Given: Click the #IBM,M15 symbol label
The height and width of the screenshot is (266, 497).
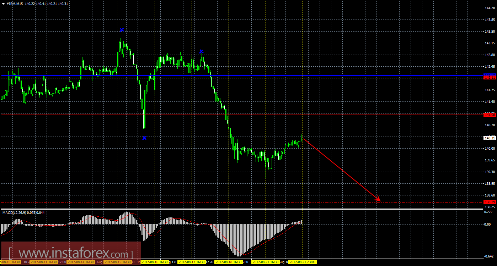Looking at the screenshot, I should [15, 4].
